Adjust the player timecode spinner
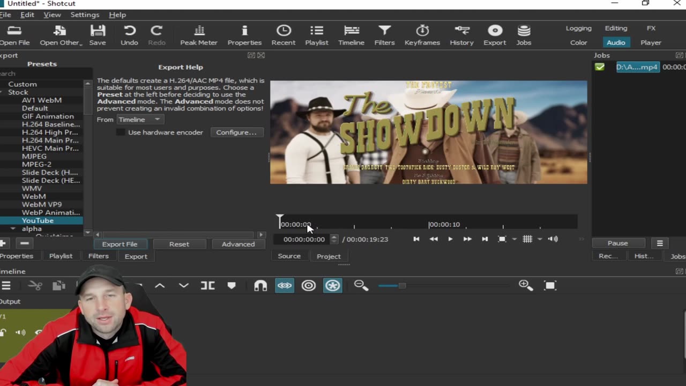Viewport: 686px width, 386px height. pyautogui.click(x=334, y=239)
